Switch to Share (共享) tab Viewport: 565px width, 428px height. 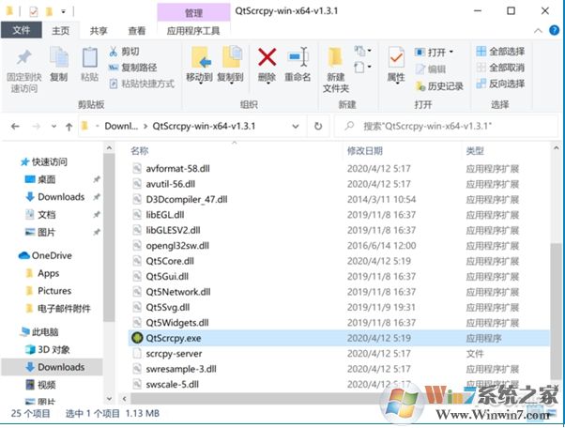[99, 31]
